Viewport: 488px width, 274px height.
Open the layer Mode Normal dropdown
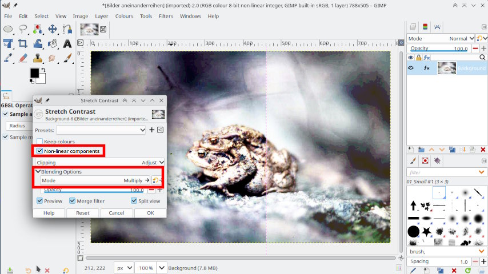click(441, 39)
